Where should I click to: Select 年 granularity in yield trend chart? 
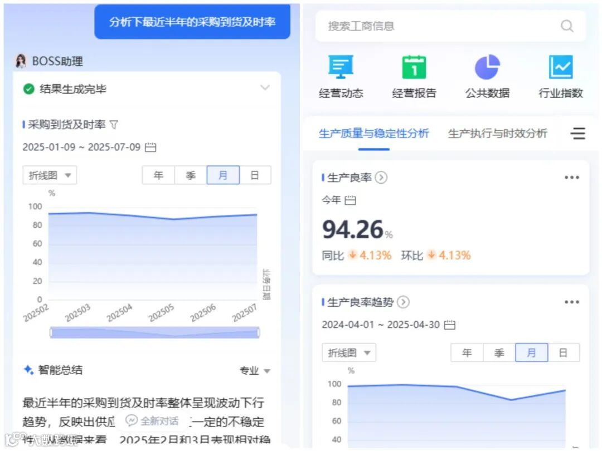[x=467, y=353]
